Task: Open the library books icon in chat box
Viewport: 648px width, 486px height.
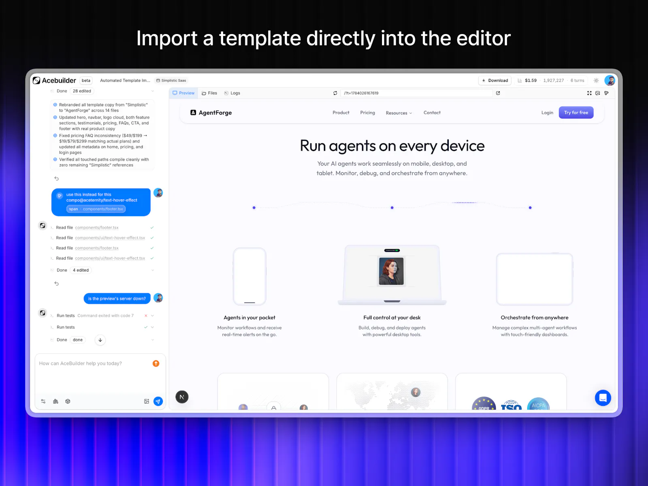Action: [55, 401]
